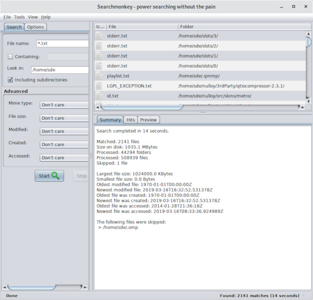Click the Ic... column header
Screen dimensions: 313x300
101,27
